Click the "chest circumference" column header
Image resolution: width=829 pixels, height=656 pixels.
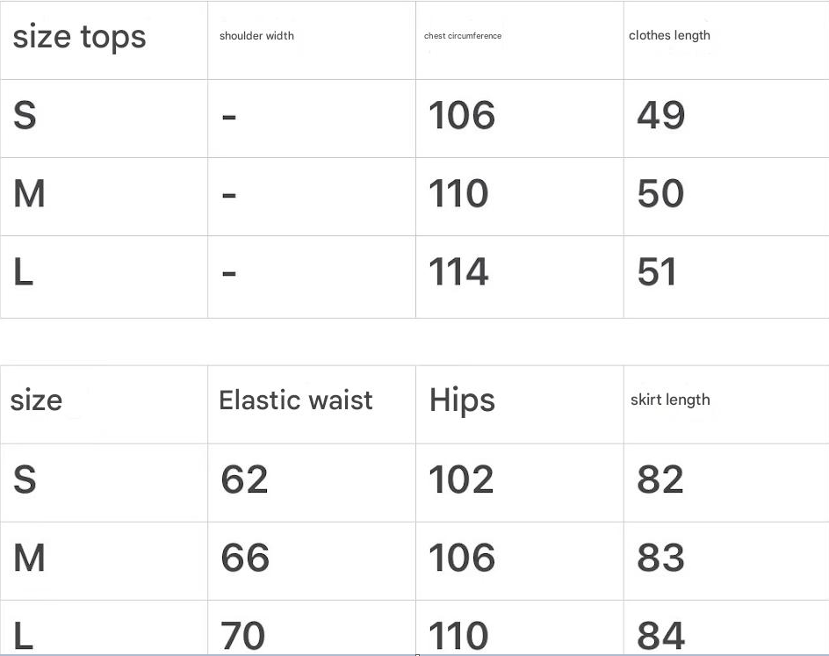point(463,36)
